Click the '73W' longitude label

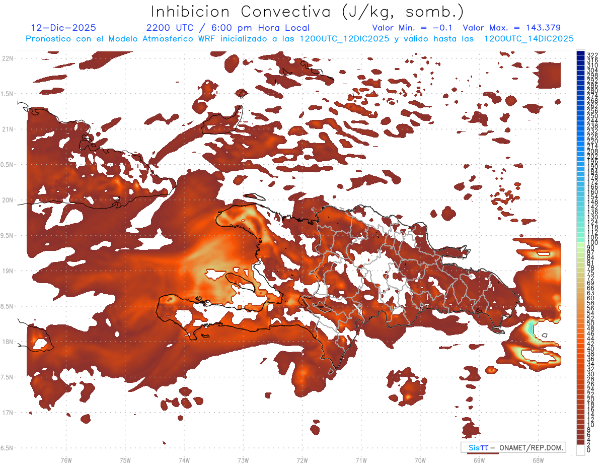coord(243,460)
